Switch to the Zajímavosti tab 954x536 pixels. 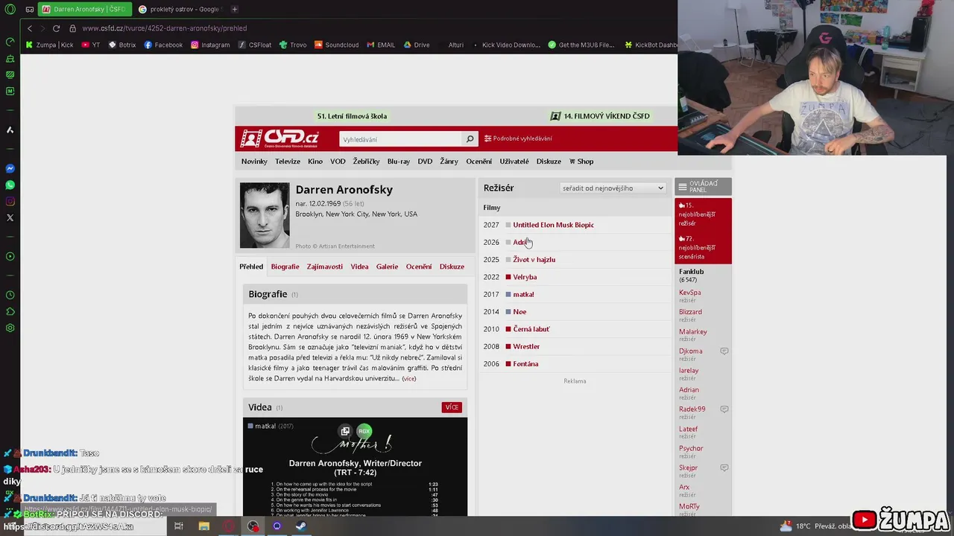(x=325, y=267)
